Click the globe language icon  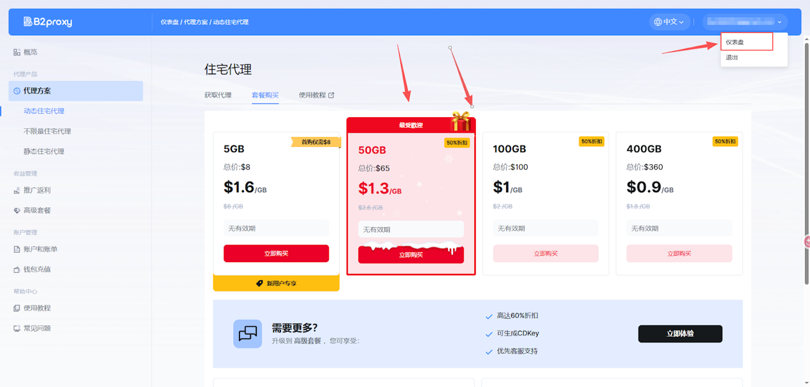pyautogui.click(x=658, y=22)
